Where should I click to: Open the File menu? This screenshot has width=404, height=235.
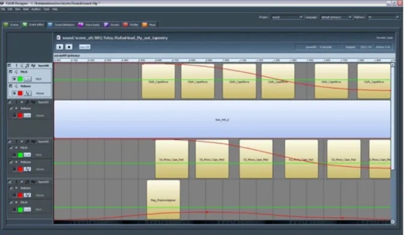pyautogui.click(x=3, y=9)
